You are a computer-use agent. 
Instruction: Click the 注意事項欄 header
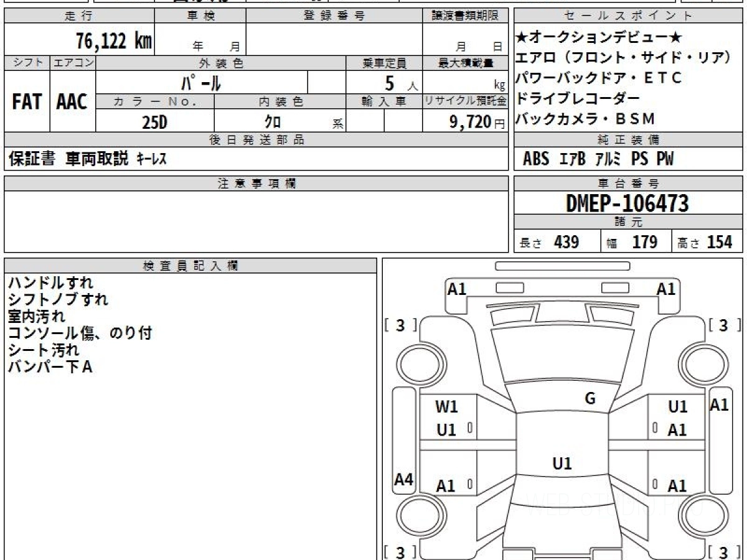(256, 184)
